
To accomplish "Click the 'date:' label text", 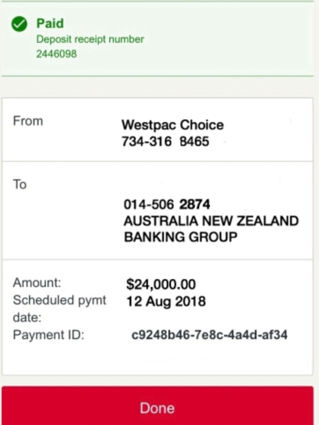I will coord(27,318).
